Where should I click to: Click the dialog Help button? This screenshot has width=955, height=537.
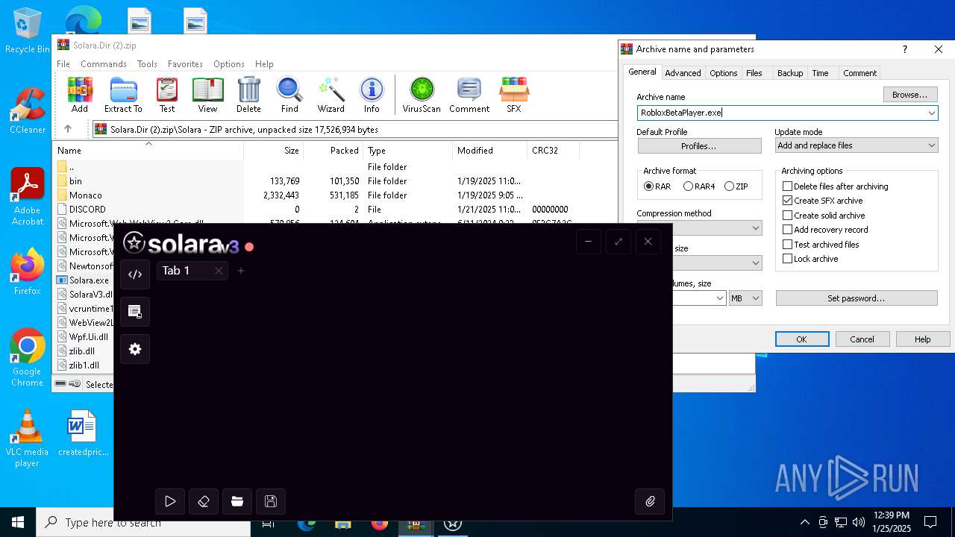923,339
